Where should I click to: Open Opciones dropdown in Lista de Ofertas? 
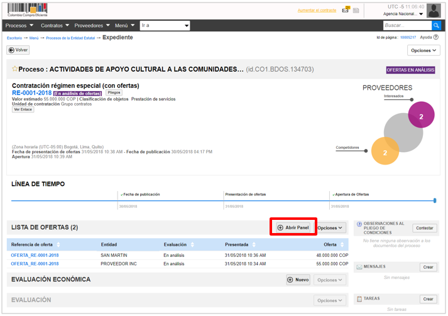pos(330,227)
